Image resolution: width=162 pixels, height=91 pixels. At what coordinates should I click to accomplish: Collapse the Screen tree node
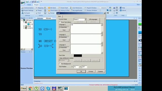point(24,22)
